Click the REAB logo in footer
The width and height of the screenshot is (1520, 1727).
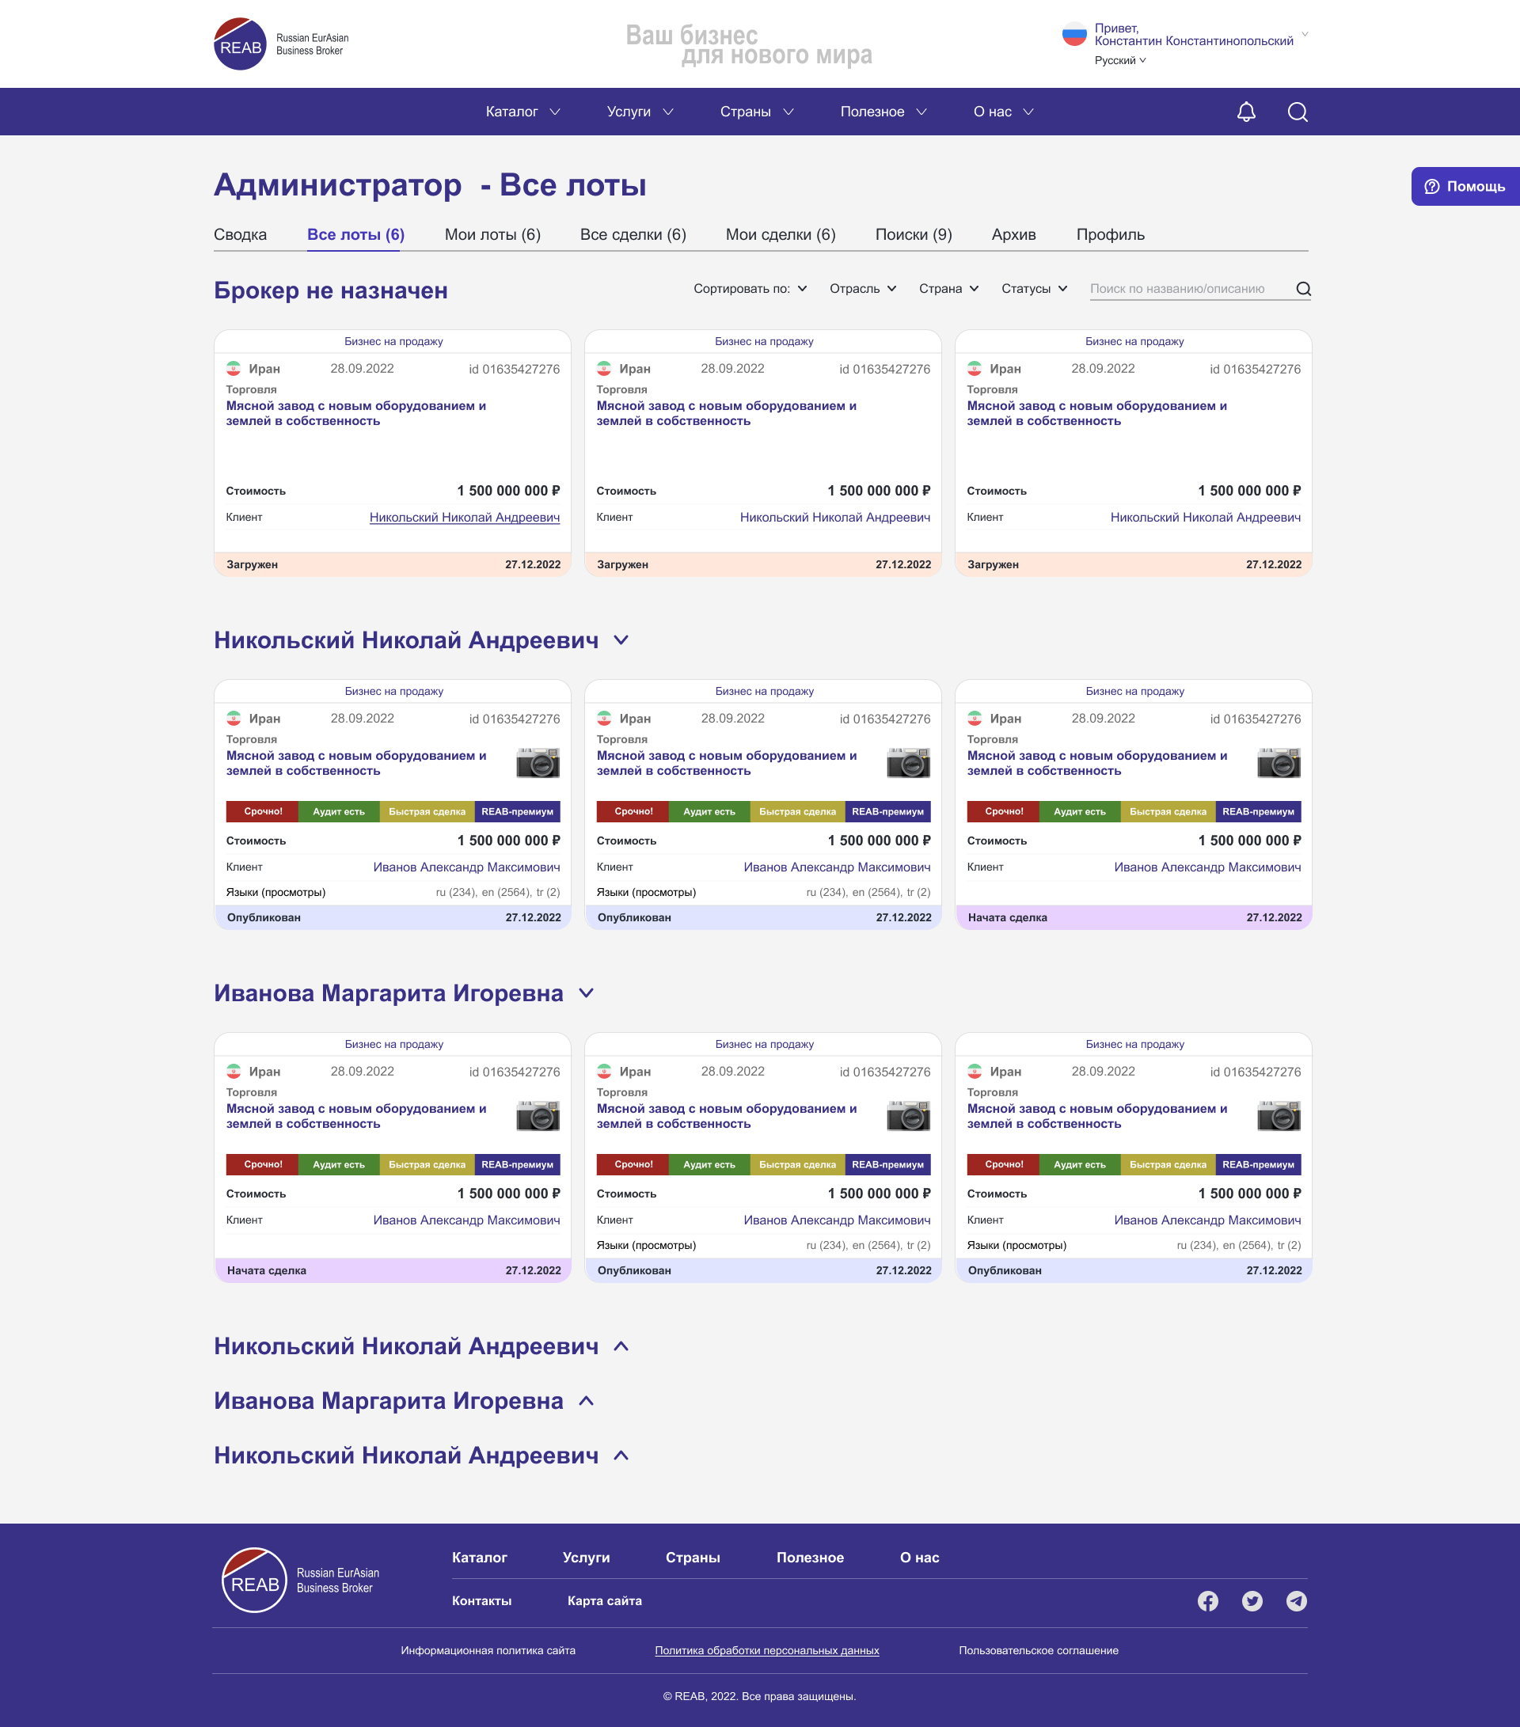point(253,1579)
